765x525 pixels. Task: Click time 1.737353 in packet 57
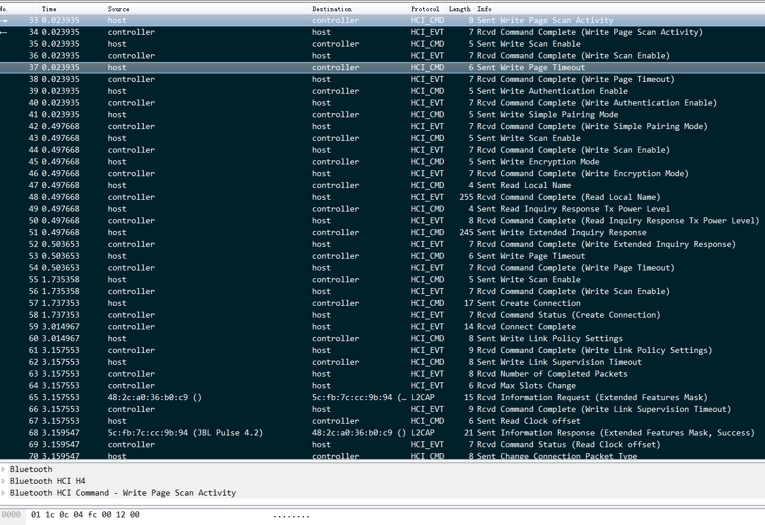(61, 303)
